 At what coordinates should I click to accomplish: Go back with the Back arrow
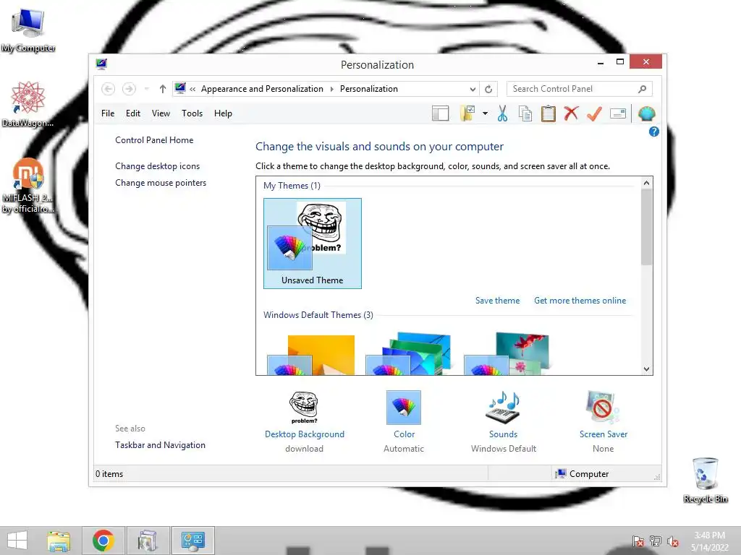coord(109,89)
